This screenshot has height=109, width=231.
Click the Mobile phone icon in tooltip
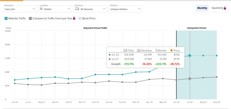click(x=156, y=50)
